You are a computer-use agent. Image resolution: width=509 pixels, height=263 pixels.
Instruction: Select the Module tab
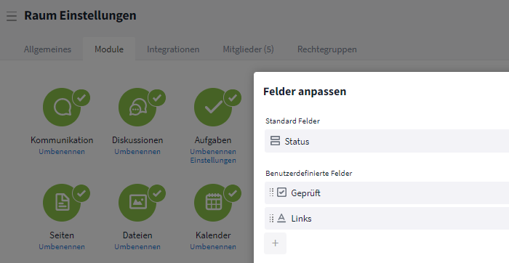(x=109, y=49)
